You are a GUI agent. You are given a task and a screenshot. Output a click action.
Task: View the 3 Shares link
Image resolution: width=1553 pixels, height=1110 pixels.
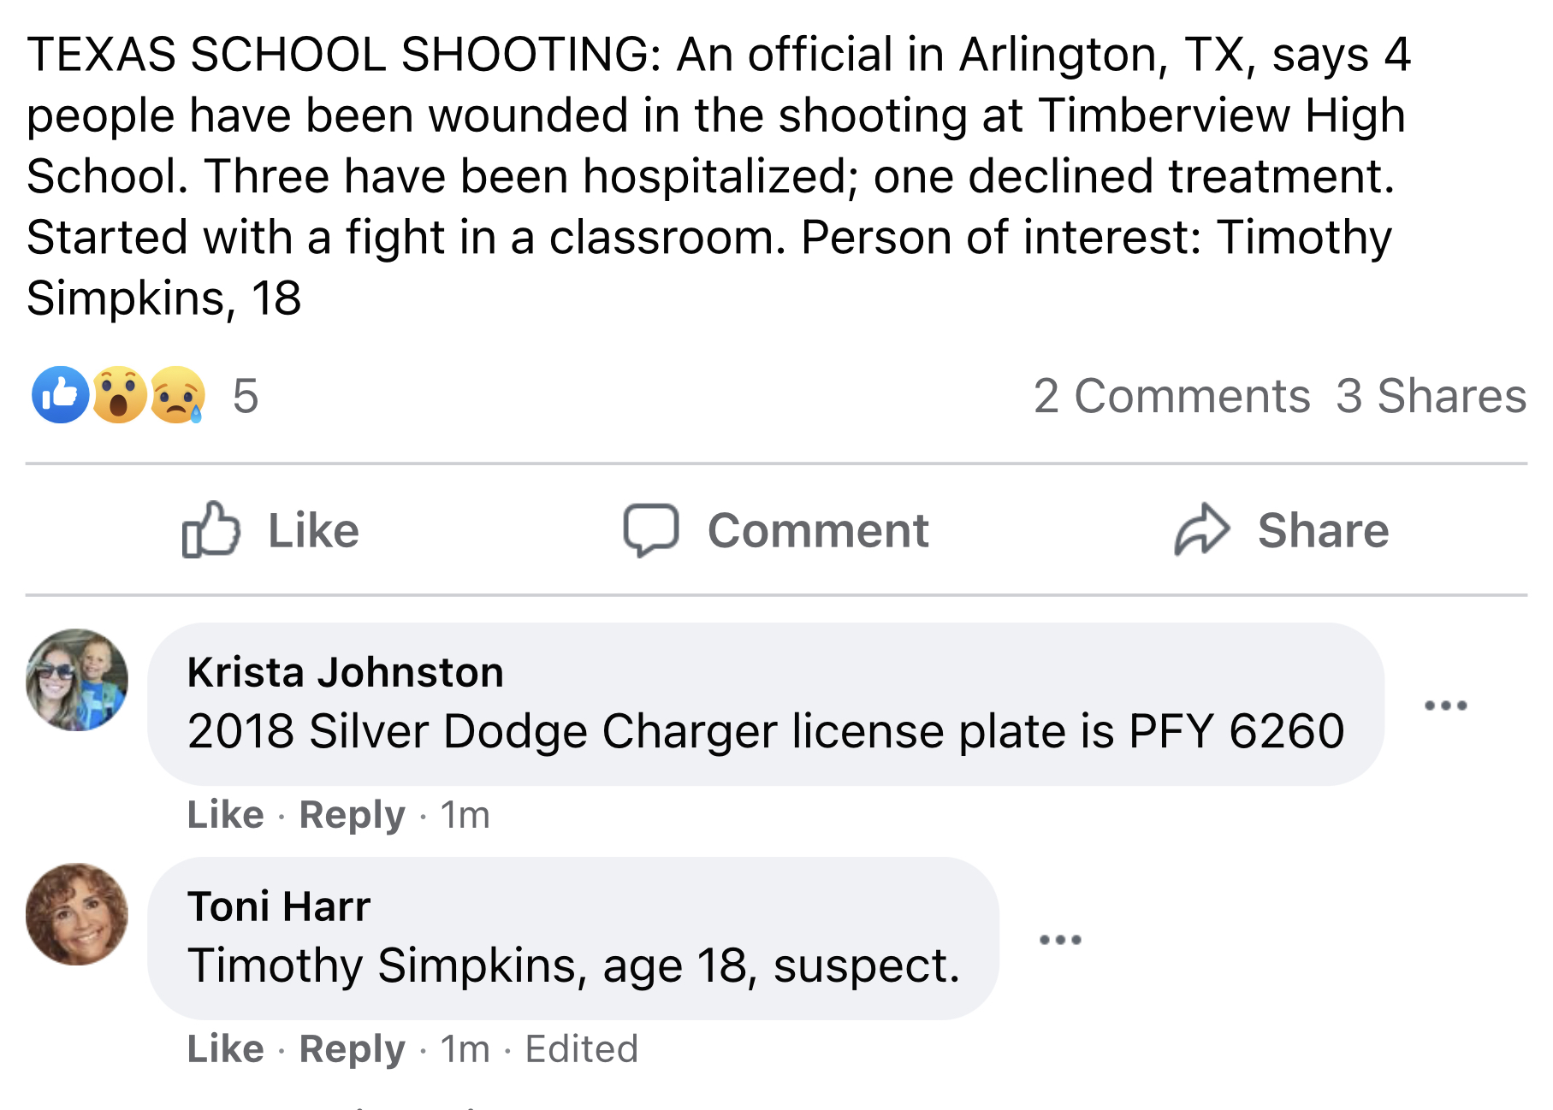tap(1431, 396)
